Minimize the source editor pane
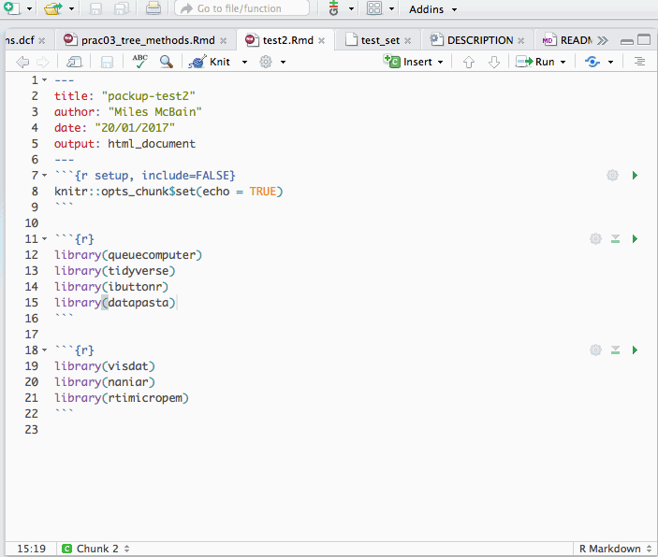The width and height of the screenshot is (658, 557). (x=627, y=41)
